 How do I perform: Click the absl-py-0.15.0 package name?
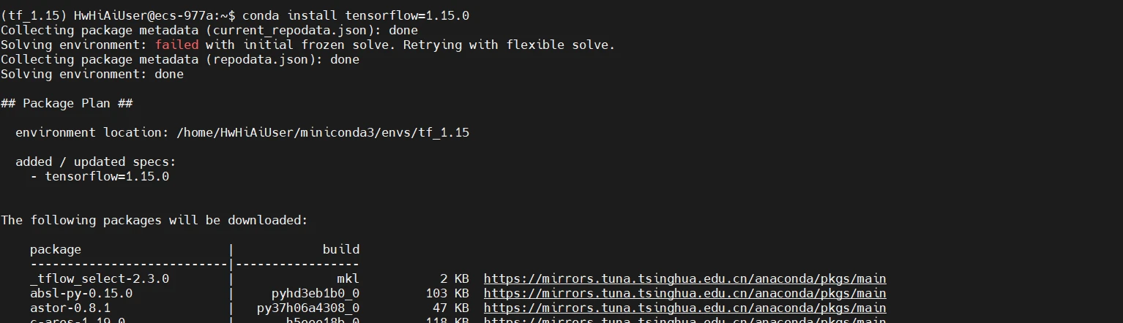pyautogui.click(x=81, y=293)
